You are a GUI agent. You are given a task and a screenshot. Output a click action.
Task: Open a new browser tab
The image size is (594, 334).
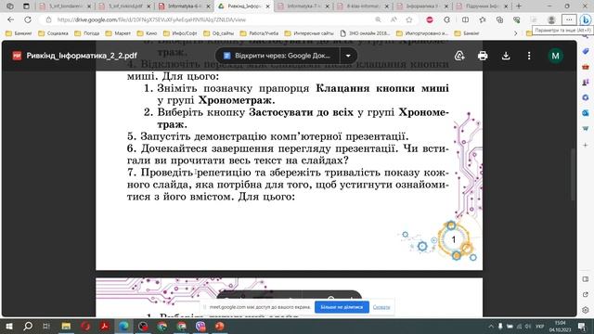[519, 6]
